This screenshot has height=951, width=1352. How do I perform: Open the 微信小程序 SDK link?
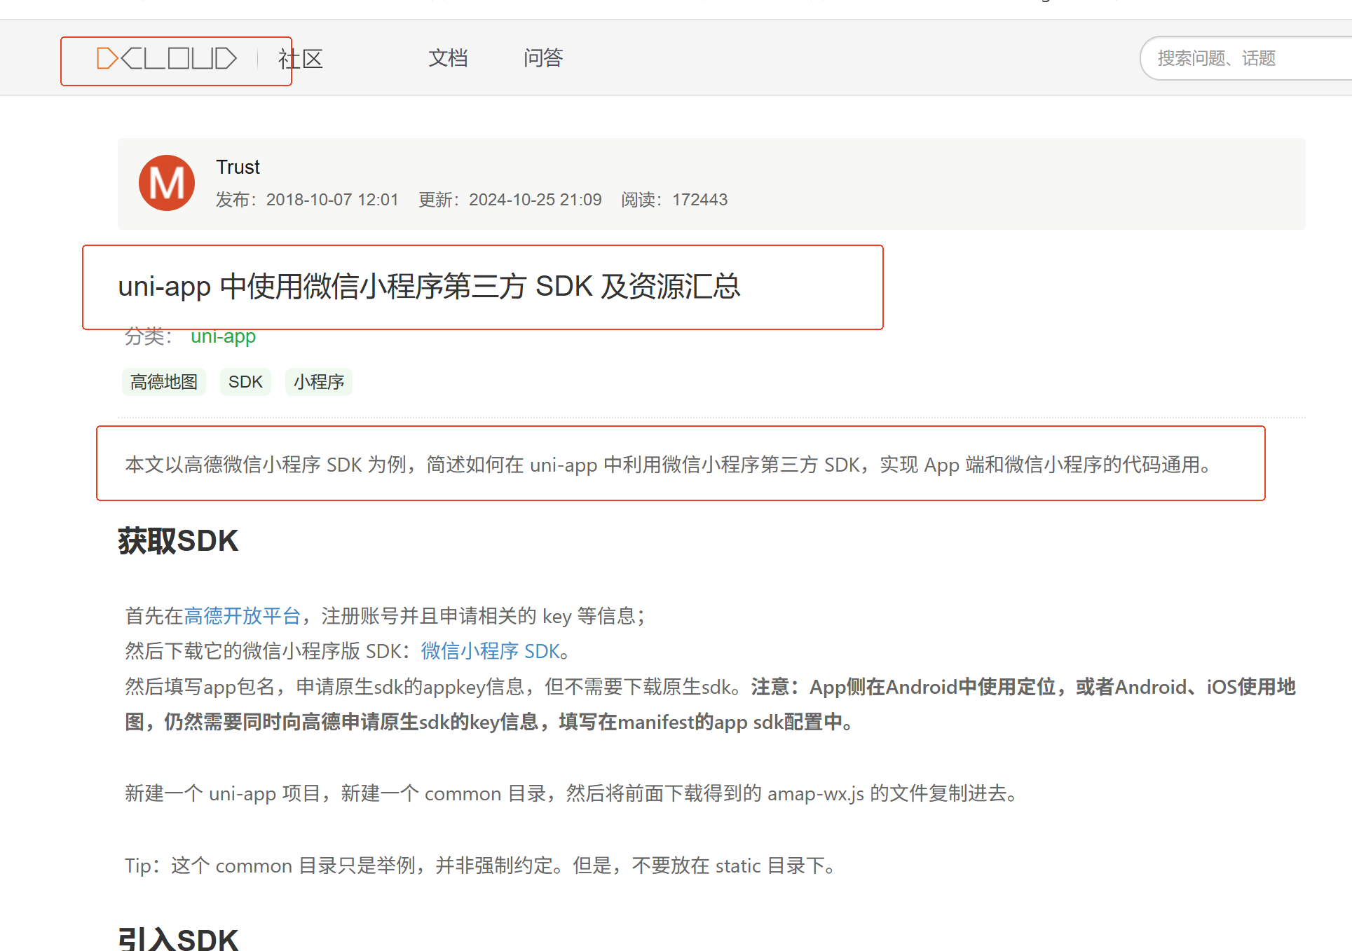point(490,651)
